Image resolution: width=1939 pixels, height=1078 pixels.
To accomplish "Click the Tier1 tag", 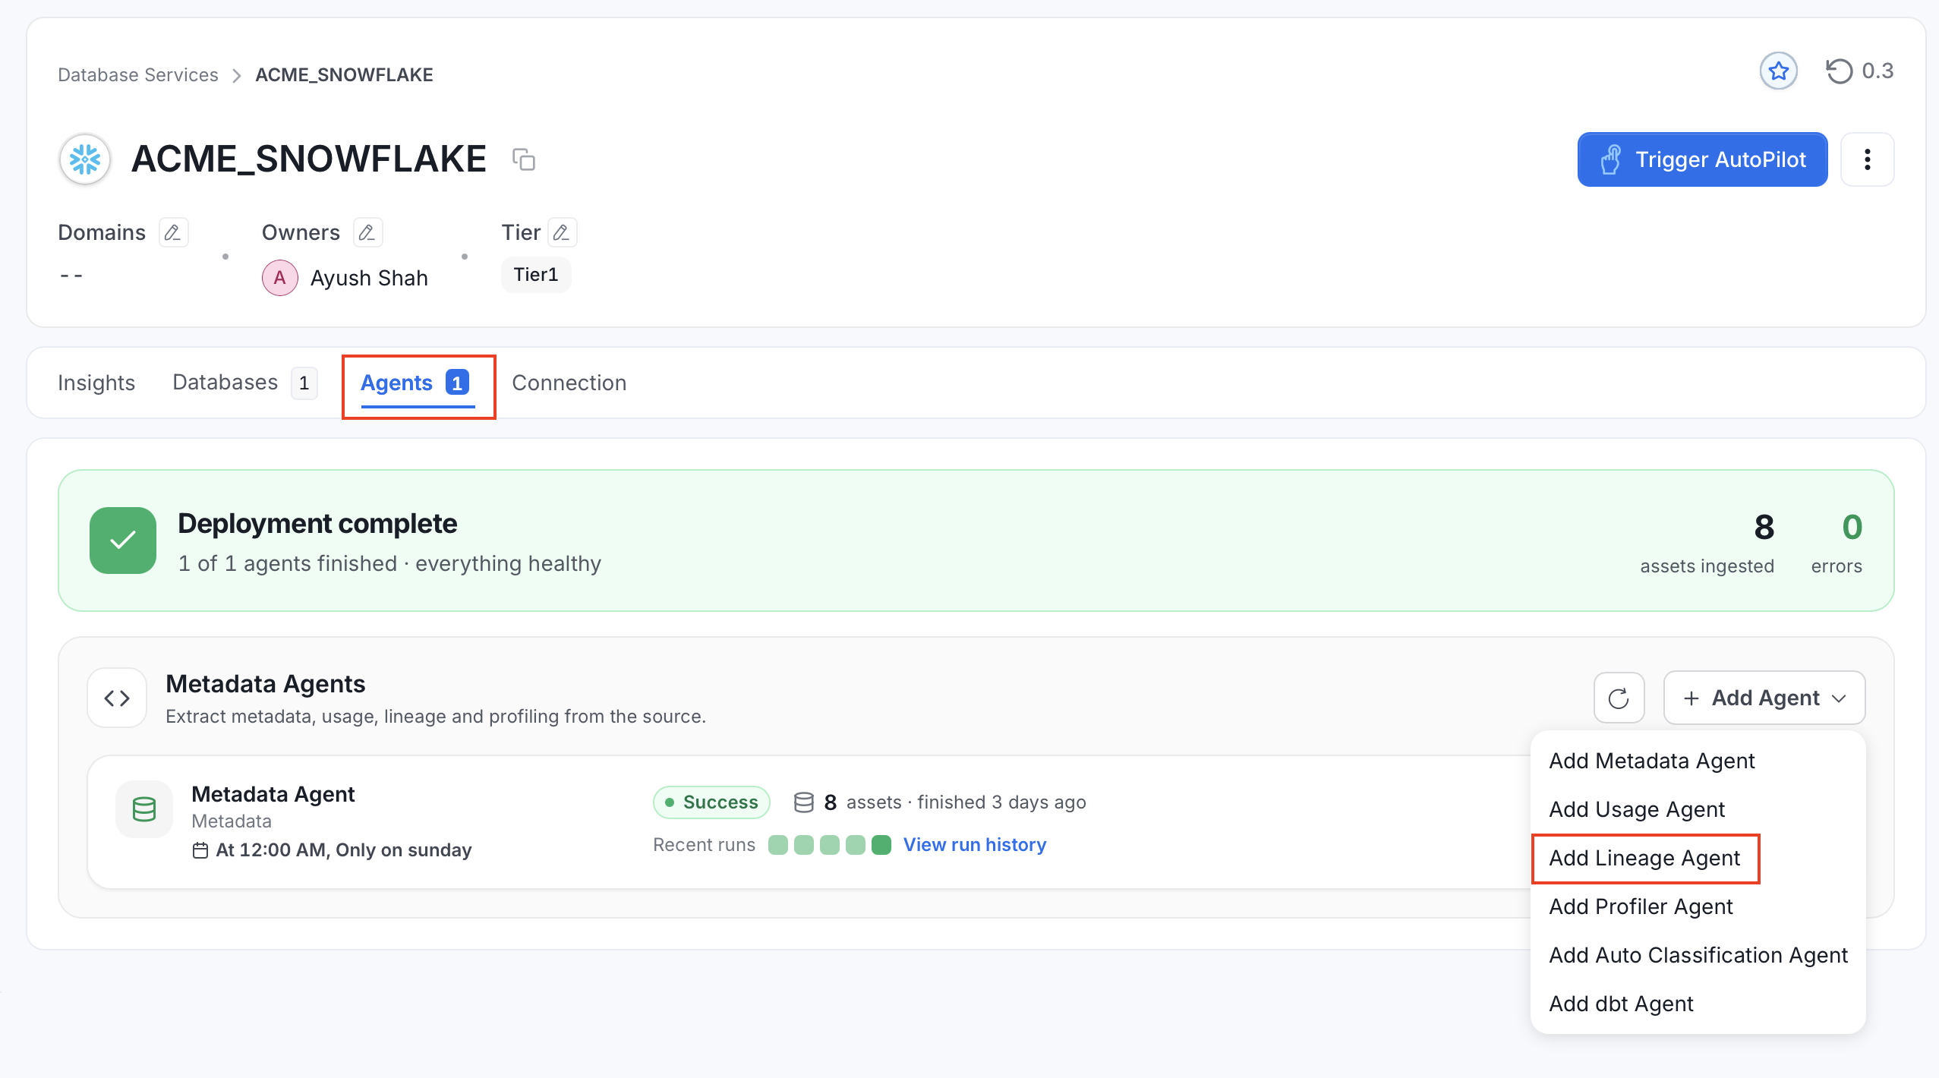I will pyautogui.click(x=536, y=275).
